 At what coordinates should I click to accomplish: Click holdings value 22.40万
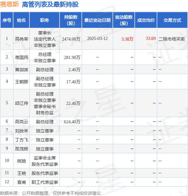pyautogui.click(x=73, y=103)
